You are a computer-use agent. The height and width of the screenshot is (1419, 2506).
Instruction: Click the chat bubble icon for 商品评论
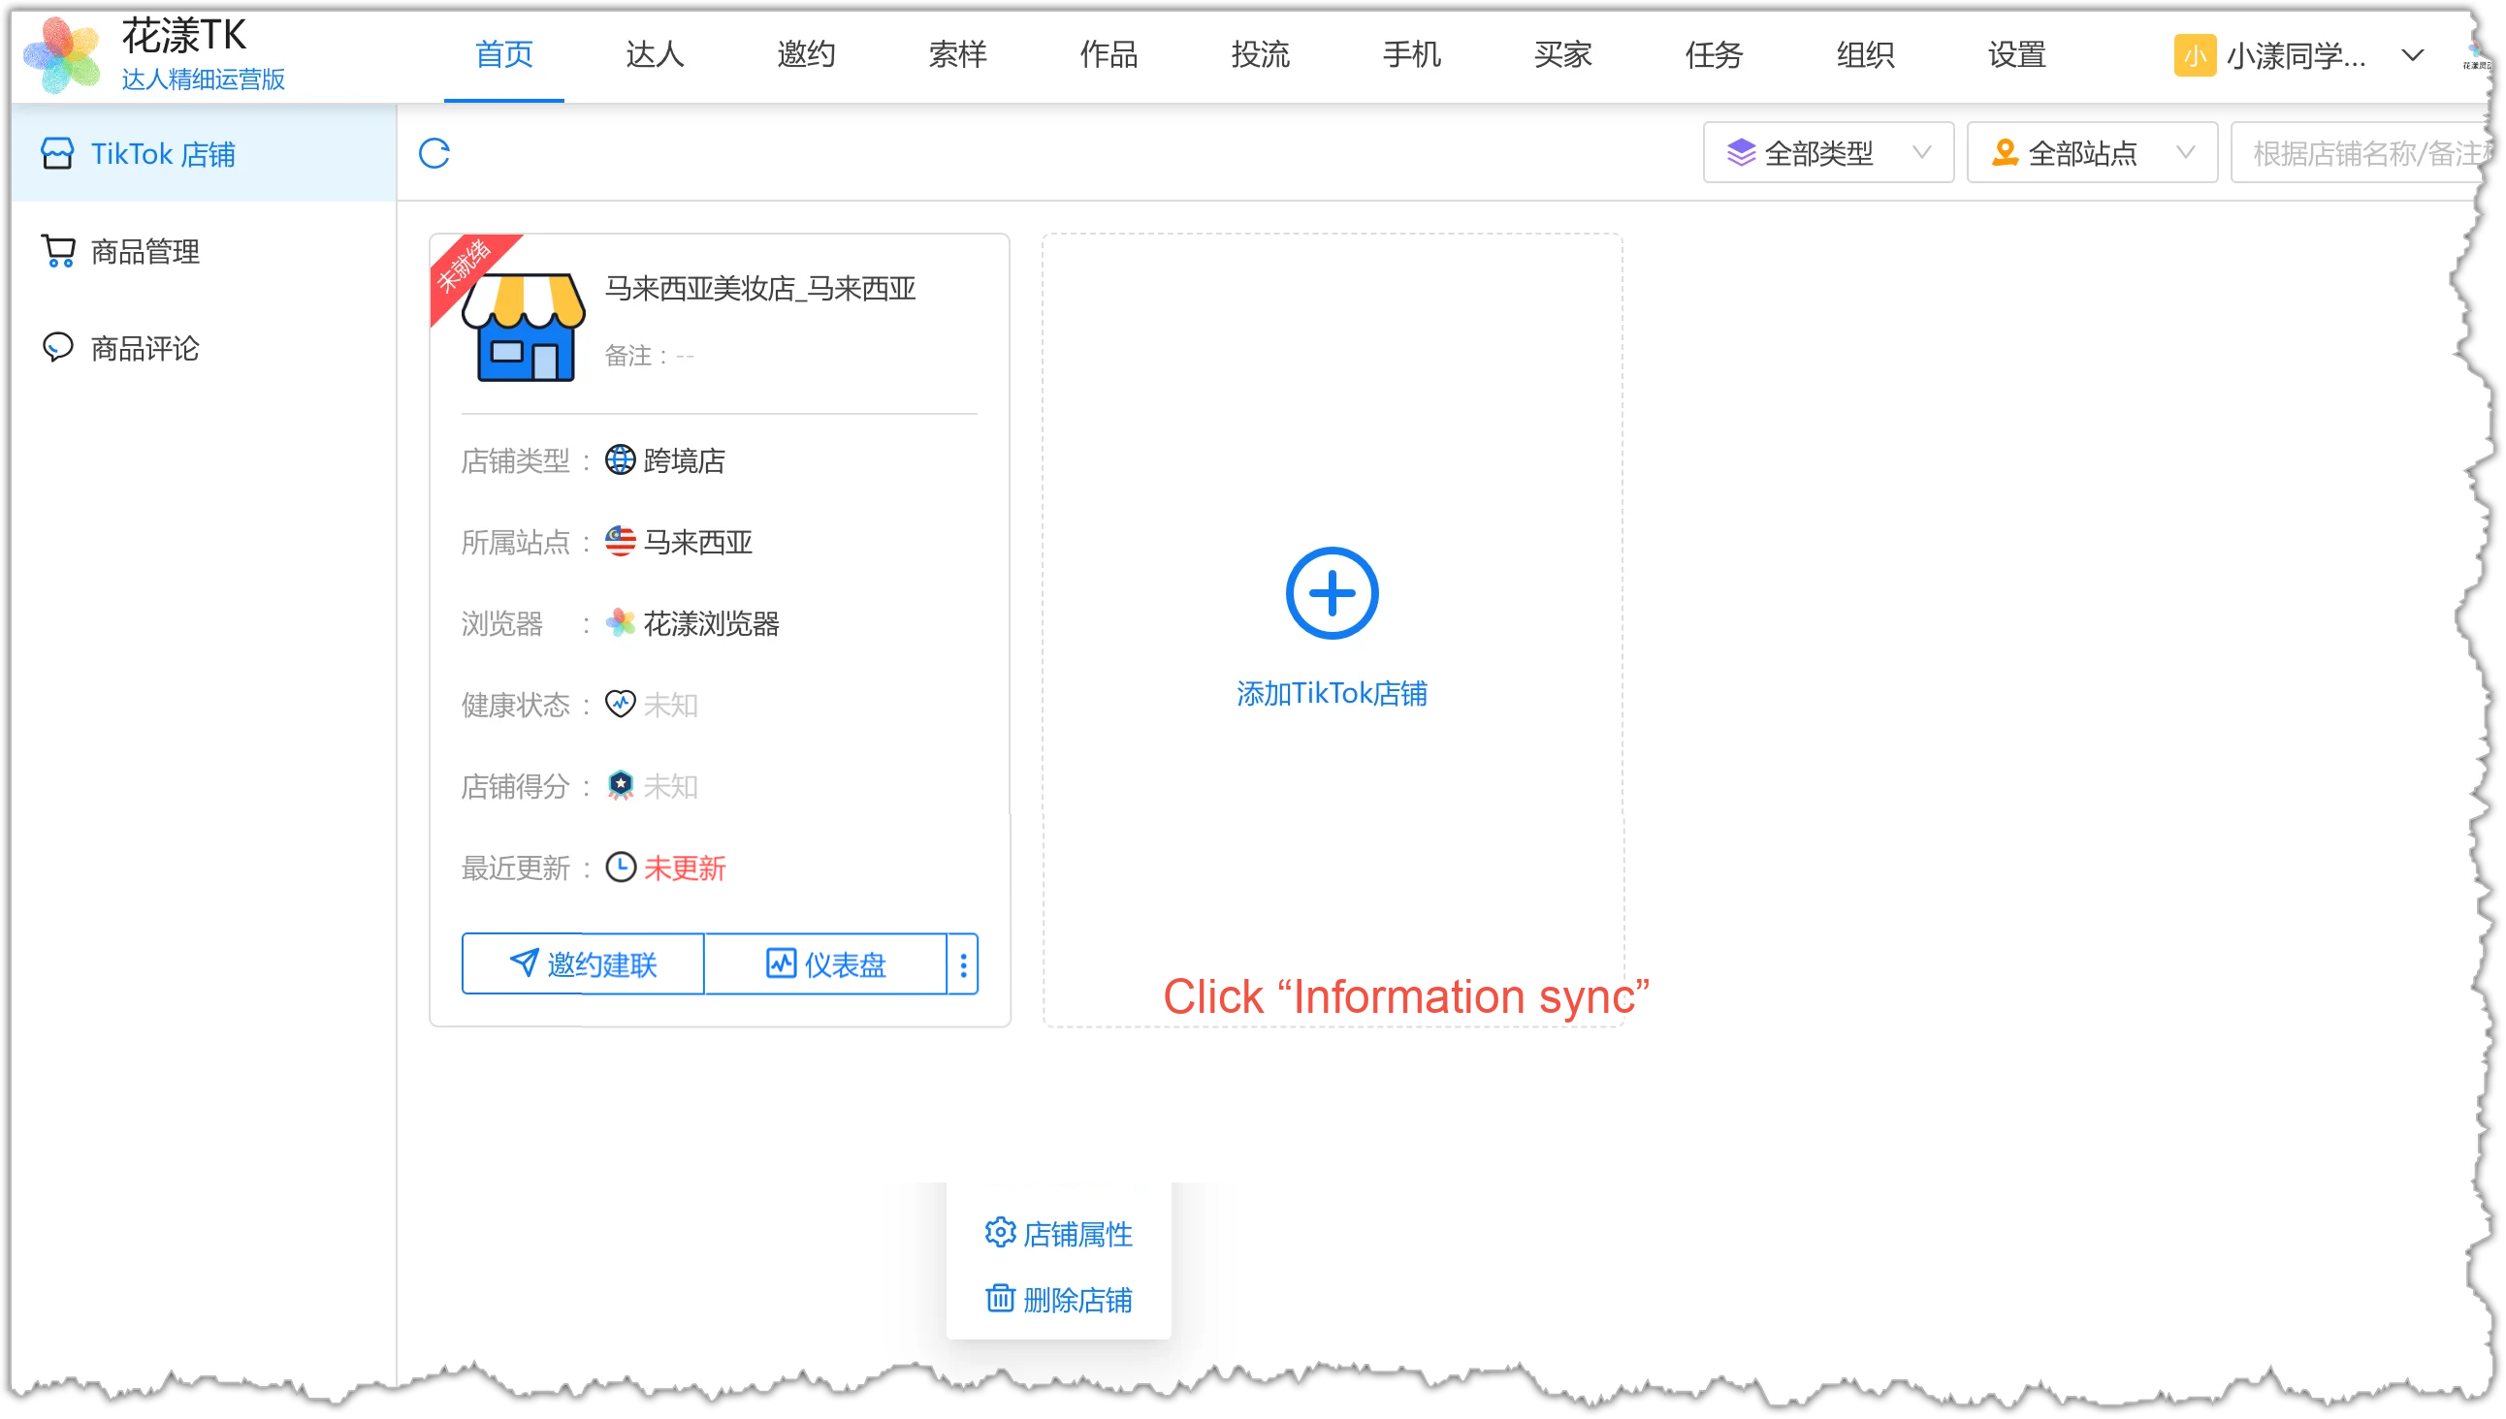click(57, 348)
